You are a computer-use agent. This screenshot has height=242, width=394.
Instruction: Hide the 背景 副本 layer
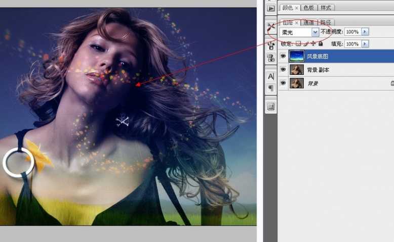(283, 69)
